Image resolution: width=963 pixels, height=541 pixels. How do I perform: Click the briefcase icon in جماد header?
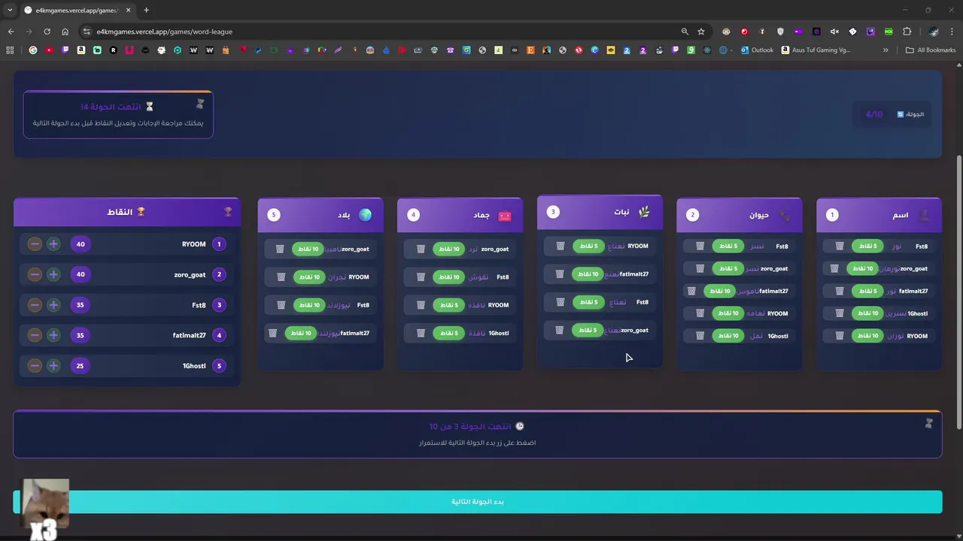[505, 216]
